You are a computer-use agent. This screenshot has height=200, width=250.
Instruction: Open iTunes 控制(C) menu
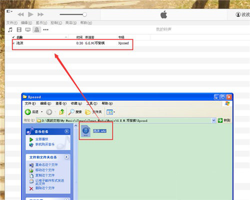click(56, 23)
